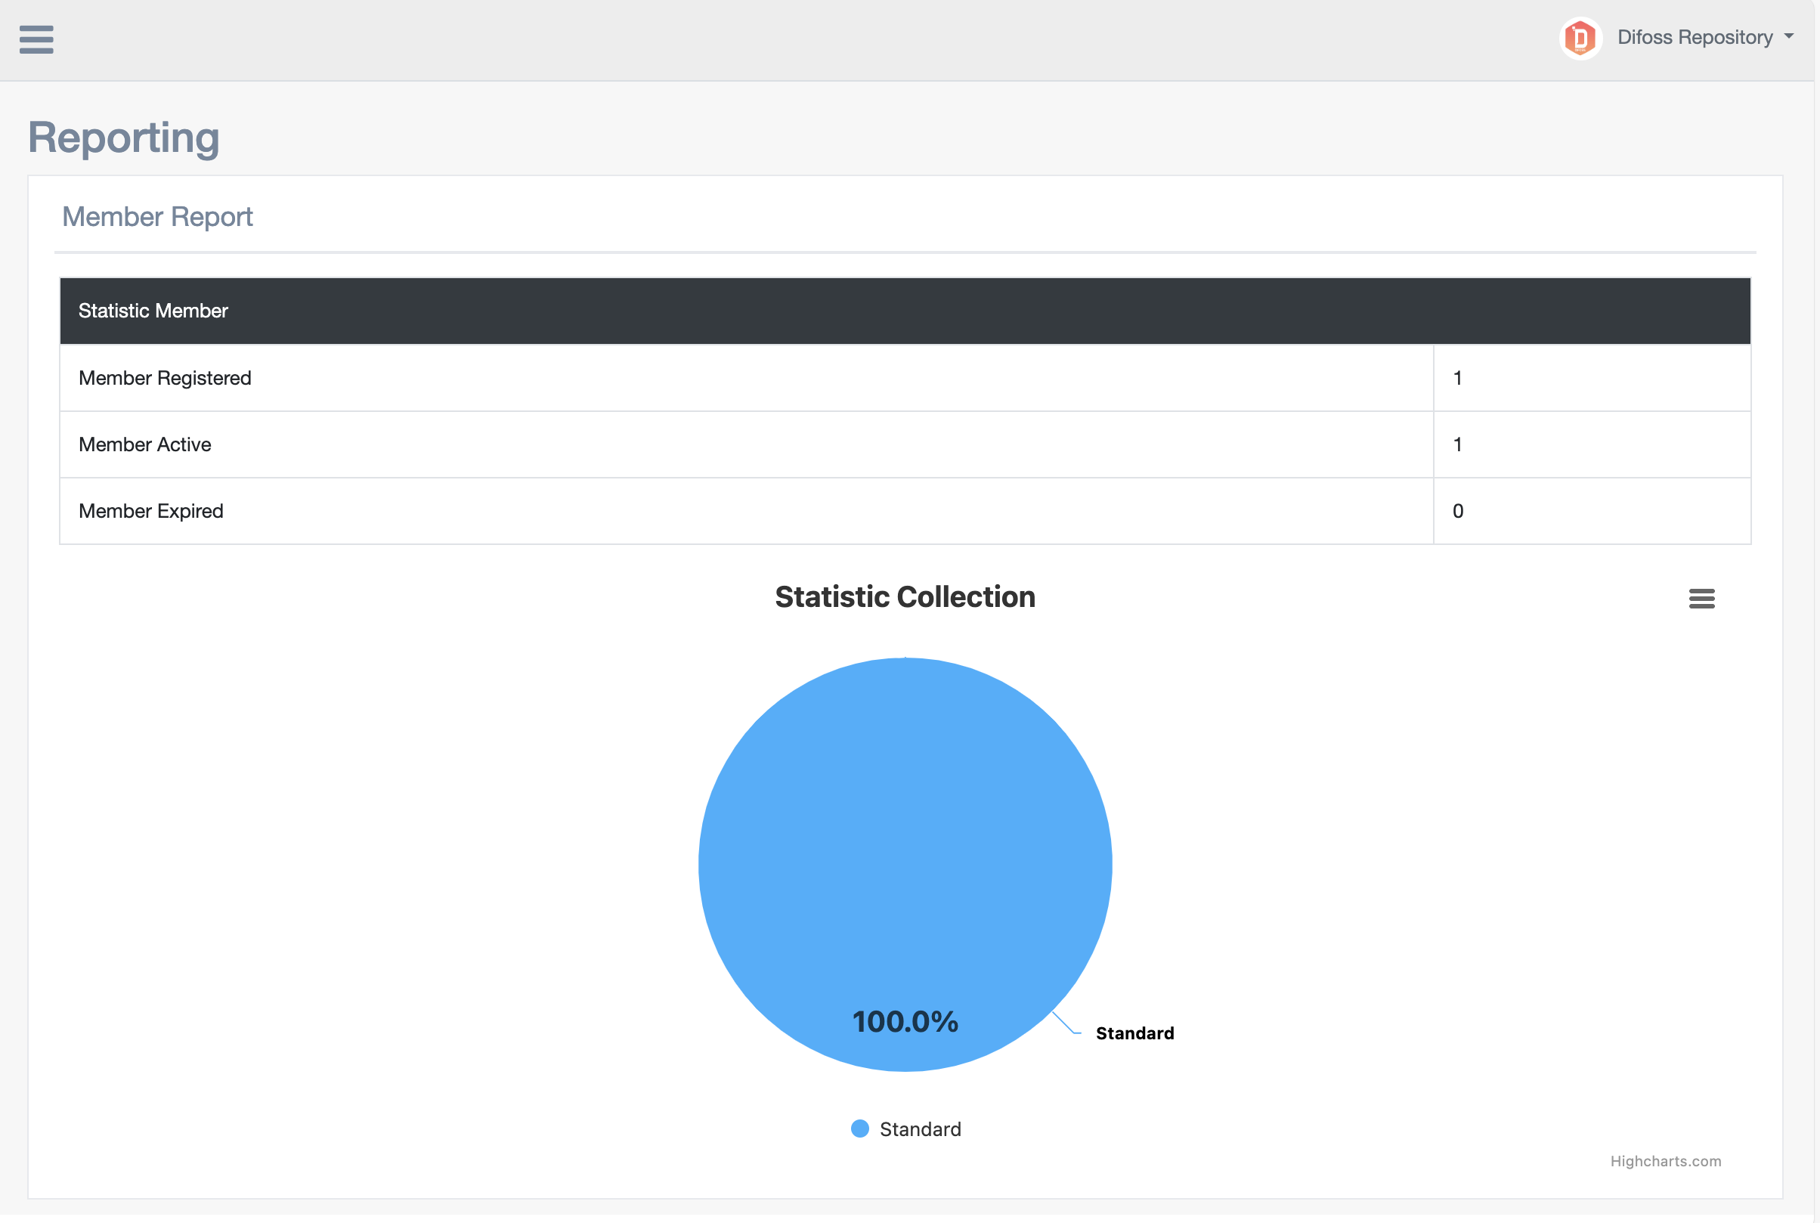Select the Member Expired row
The width and height of the screenshot is (1820, 1223).
pyautogui.click(x=151, y=511)
